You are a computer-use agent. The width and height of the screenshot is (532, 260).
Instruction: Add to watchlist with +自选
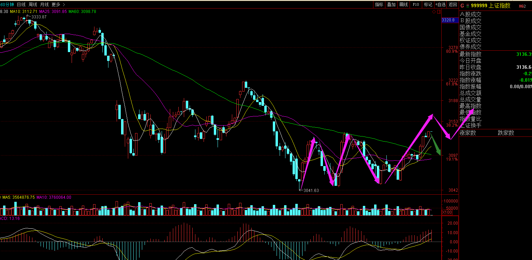coord(440,4)
